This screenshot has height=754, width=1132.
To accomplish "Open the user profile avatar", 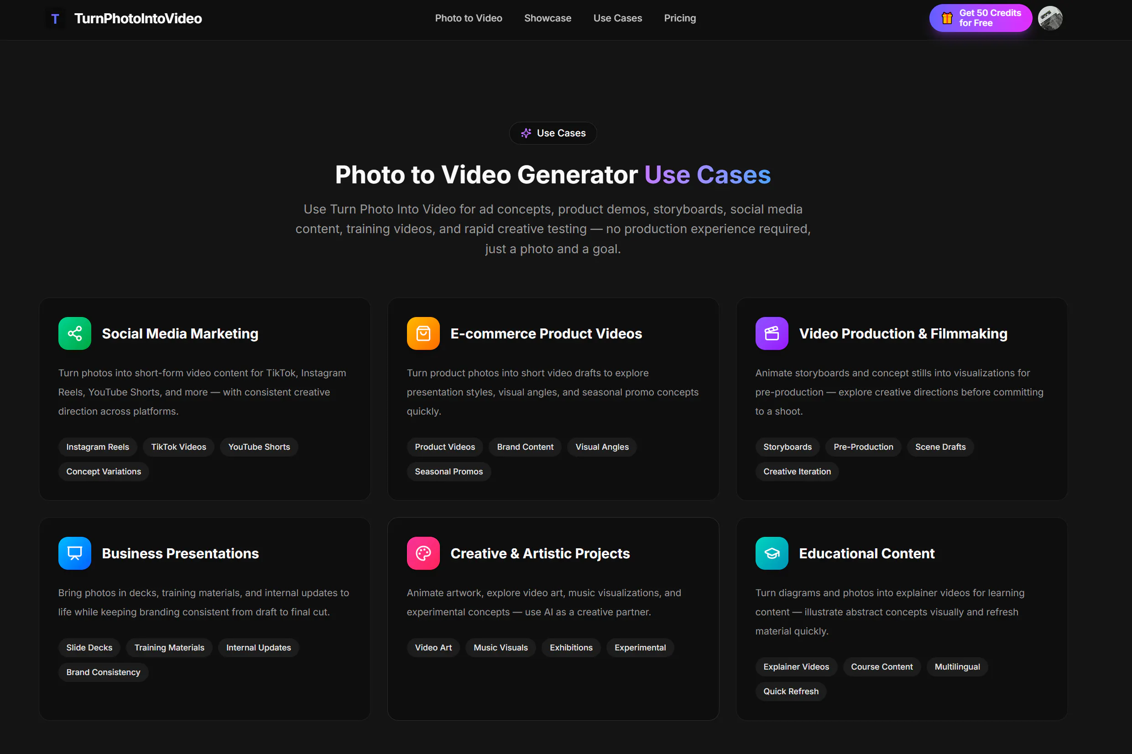I will [x=1050, y=18].
